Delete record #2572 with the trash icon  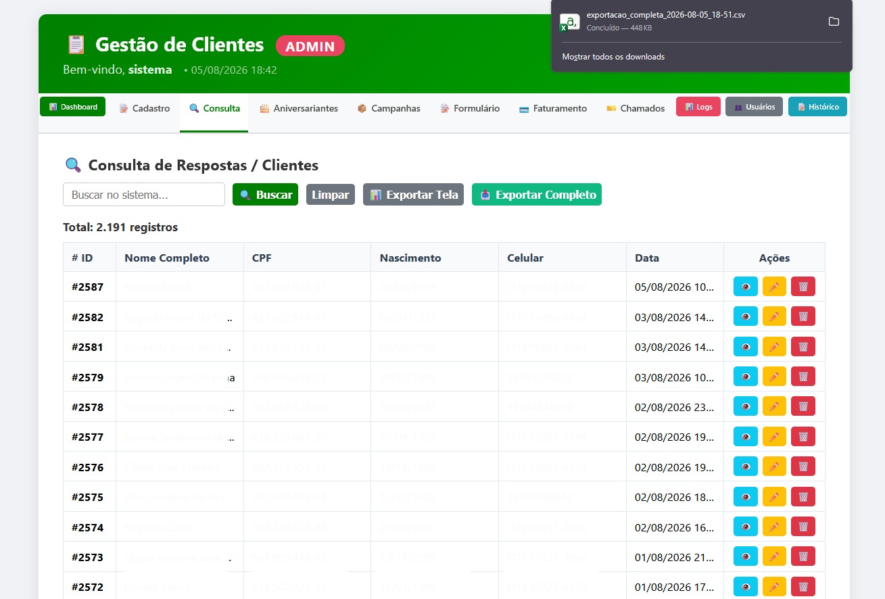coord(803,587)
